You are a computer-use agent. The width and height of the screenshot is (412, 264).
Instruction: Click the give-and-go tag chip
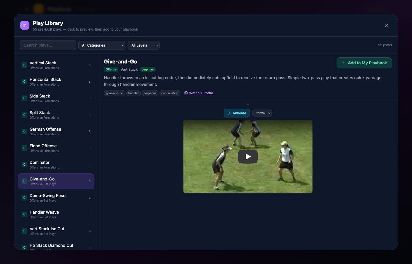[x=114, y=93]
